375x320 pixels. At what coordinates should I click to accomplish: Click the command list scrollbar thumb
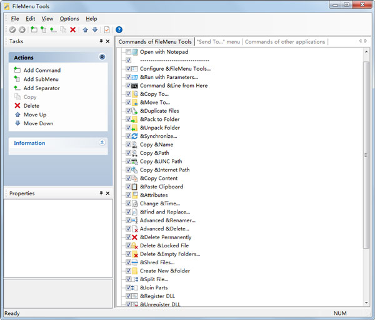[366, 155]
